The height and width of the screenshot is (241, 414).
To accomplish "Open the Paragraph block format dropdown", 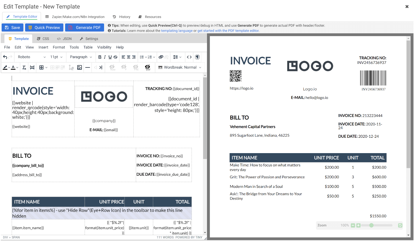I will point(81,57).
